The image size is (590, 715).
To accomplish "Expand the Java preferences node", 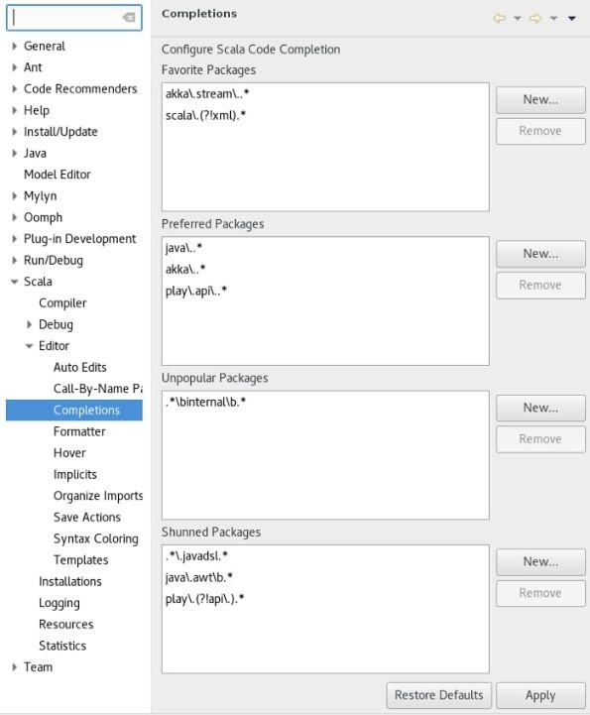I will 15,153.
